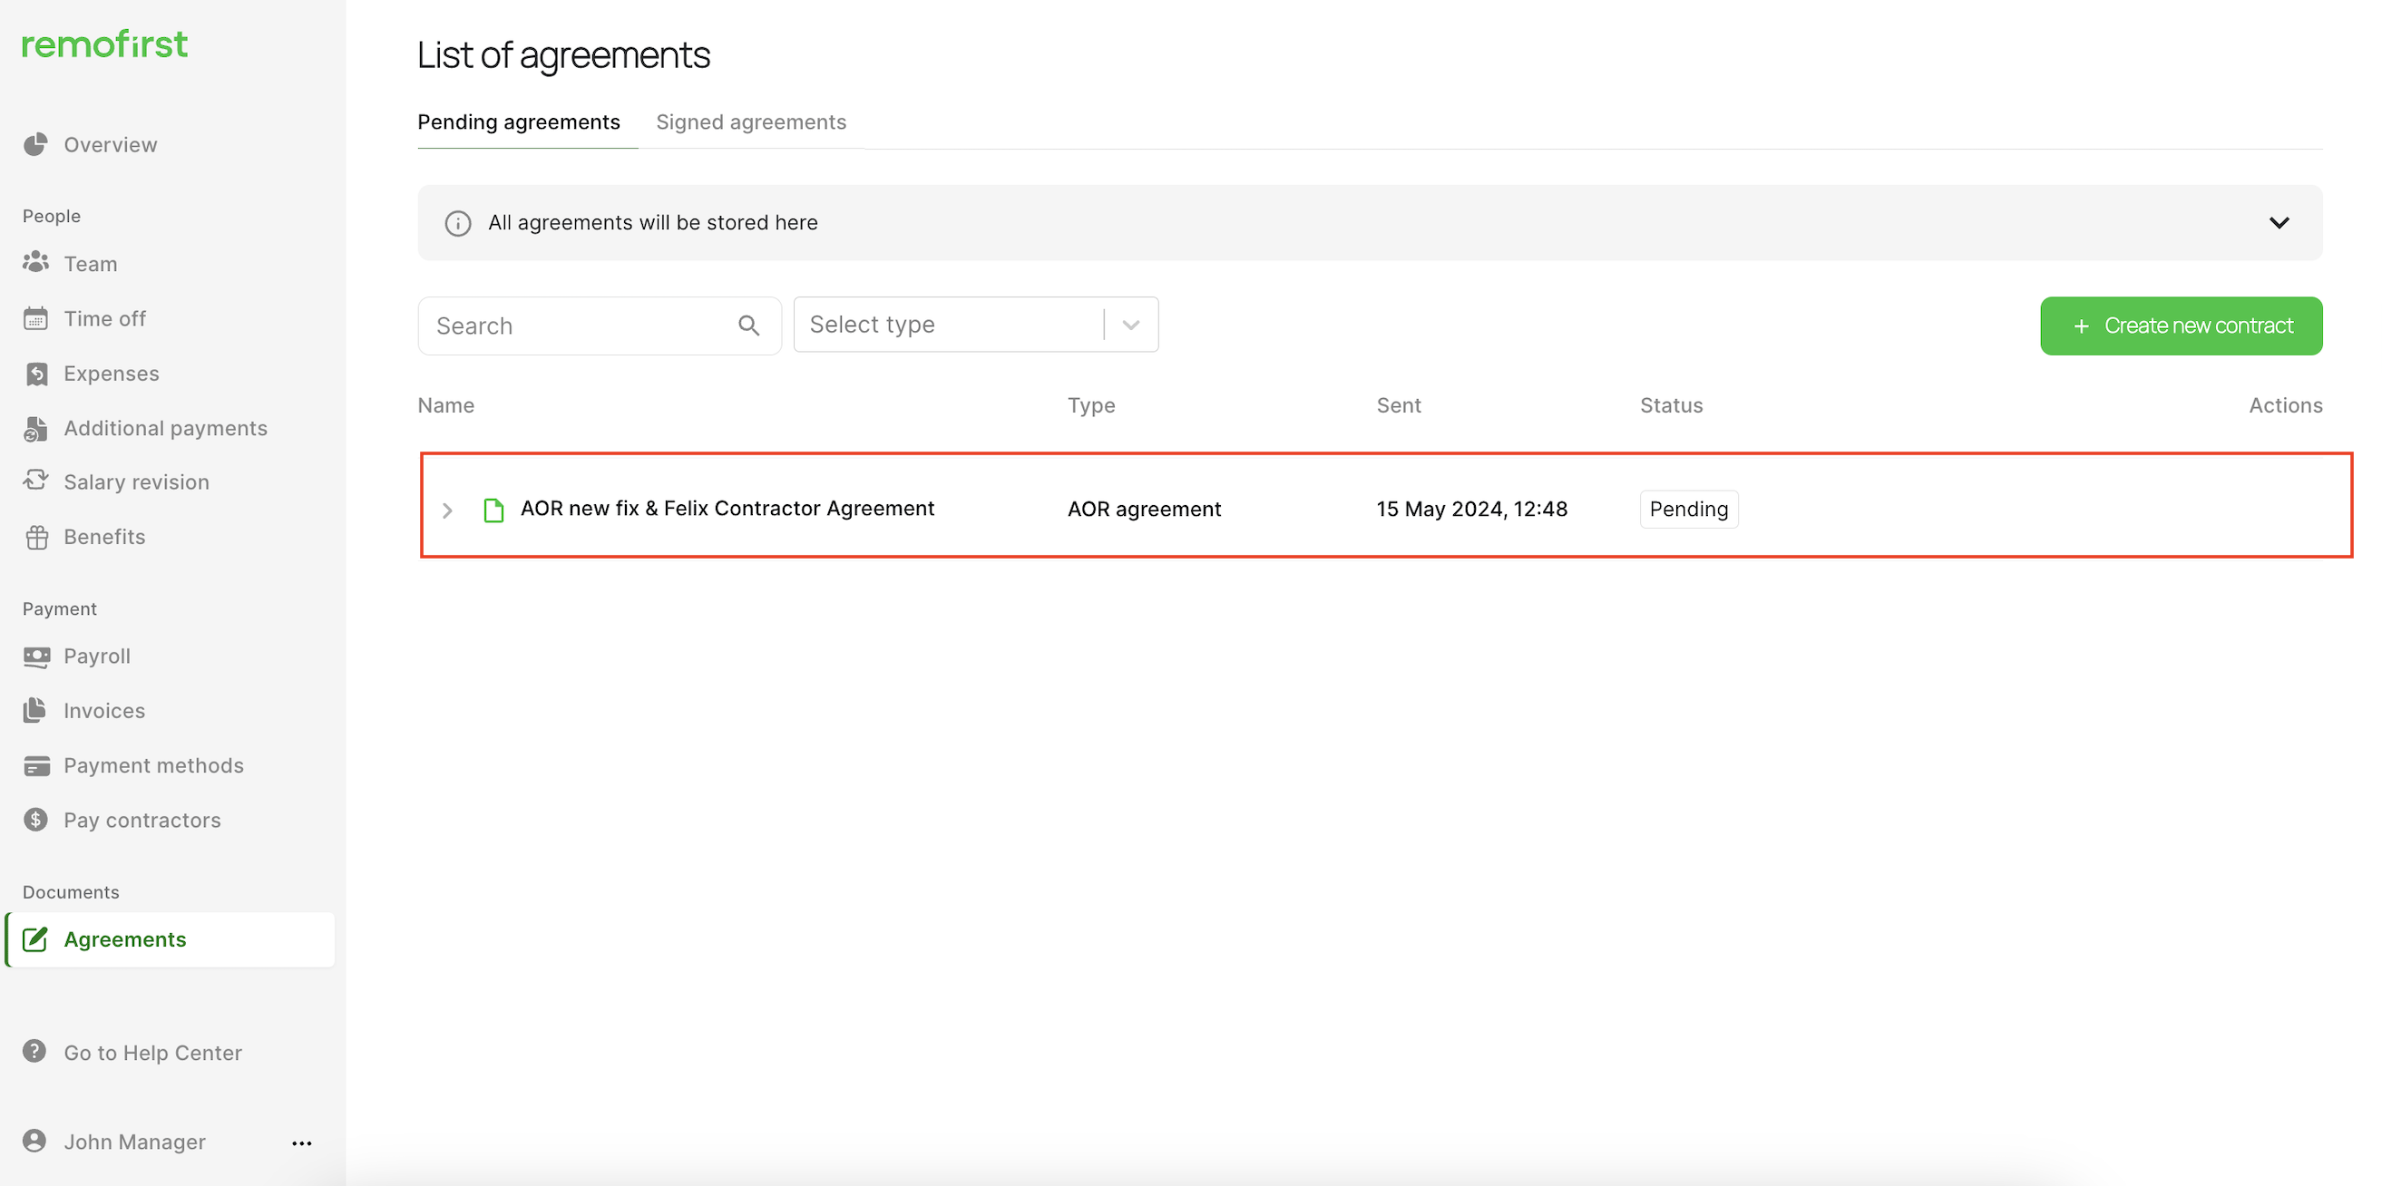This screenshot has width=2382, height=1186.
Task: Click the Time off calendar icon
Action: (35, 319)
